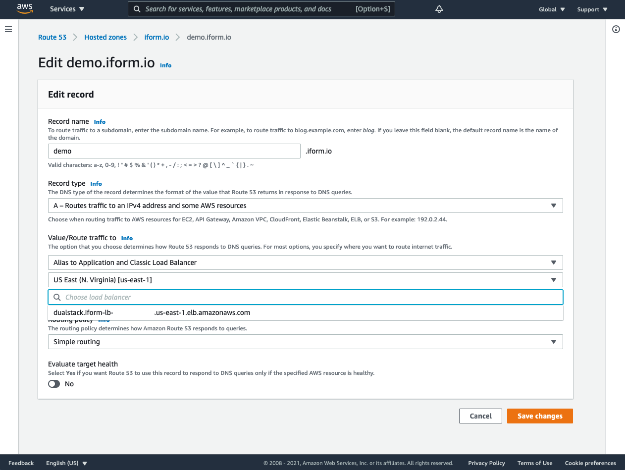The height and width of the screenshot is (470, 625).
Task: Open the Terms of Use link
Action: (535, 463)
